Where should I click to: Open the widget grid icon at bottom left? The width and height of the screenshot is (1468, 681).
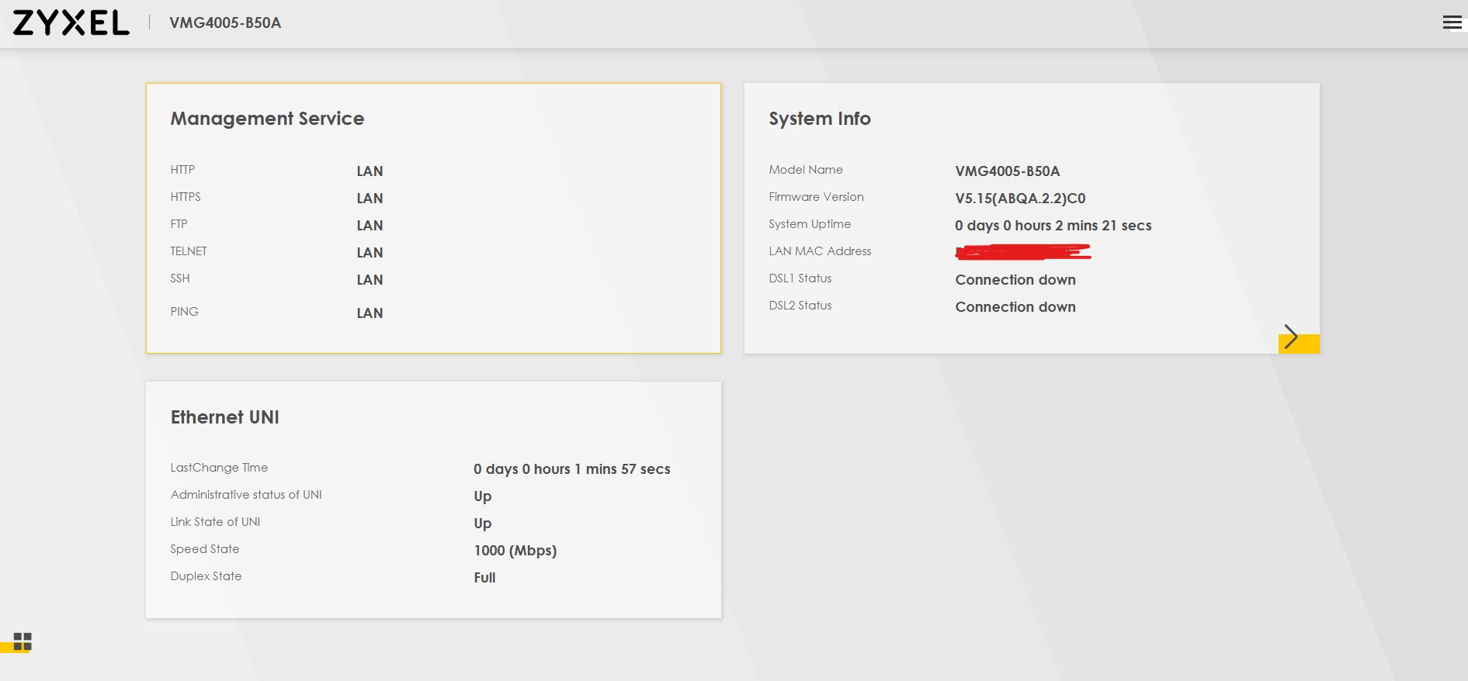coord(23,641)
